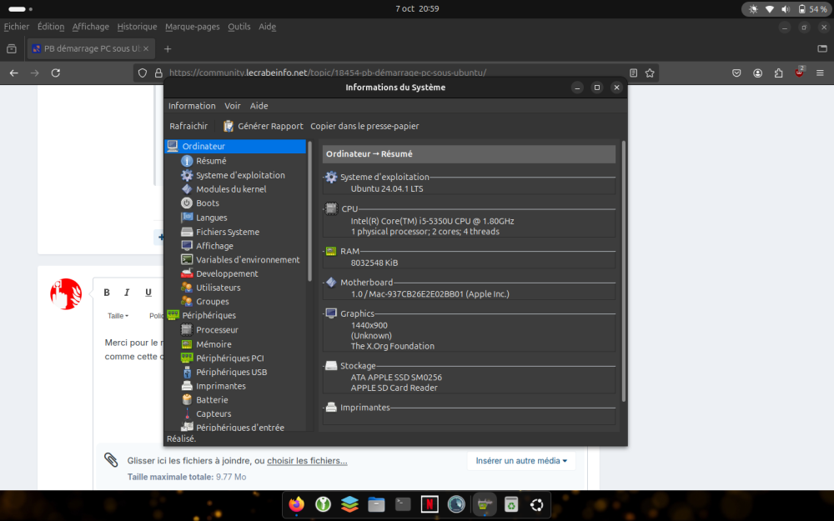Select the Périphériques USB icon
Viewport: 834px width, 521px height.
187,372
